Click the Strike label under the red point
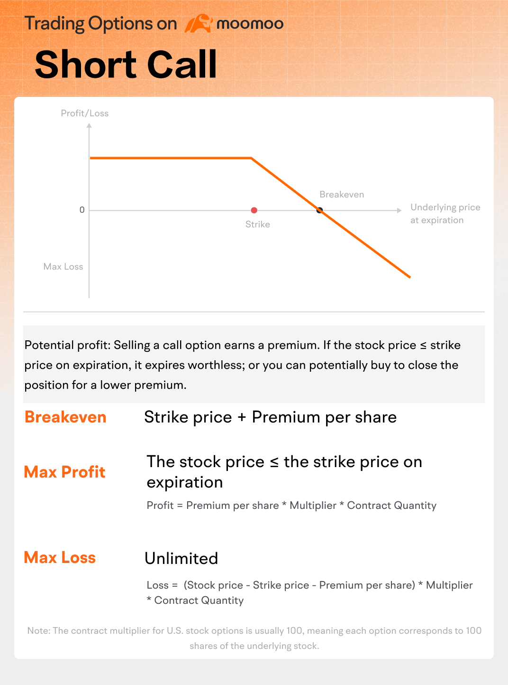This screenshot has height=685, width=508. click(258, 224)
